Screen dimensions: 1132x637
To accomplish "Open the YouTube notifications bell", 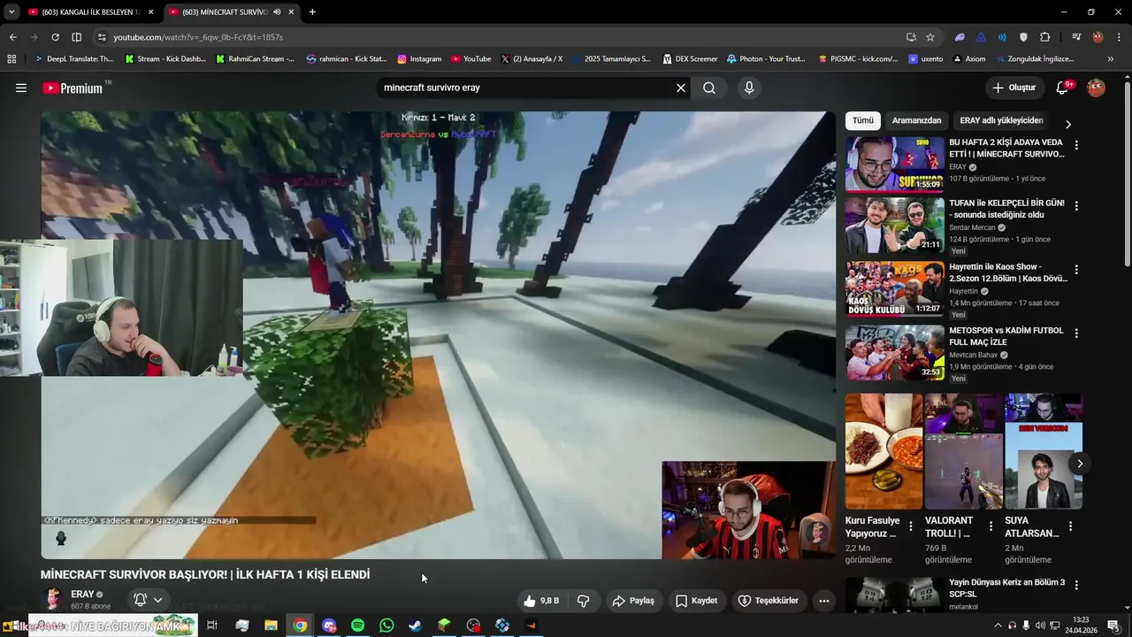I will (x=1063, y=88).
